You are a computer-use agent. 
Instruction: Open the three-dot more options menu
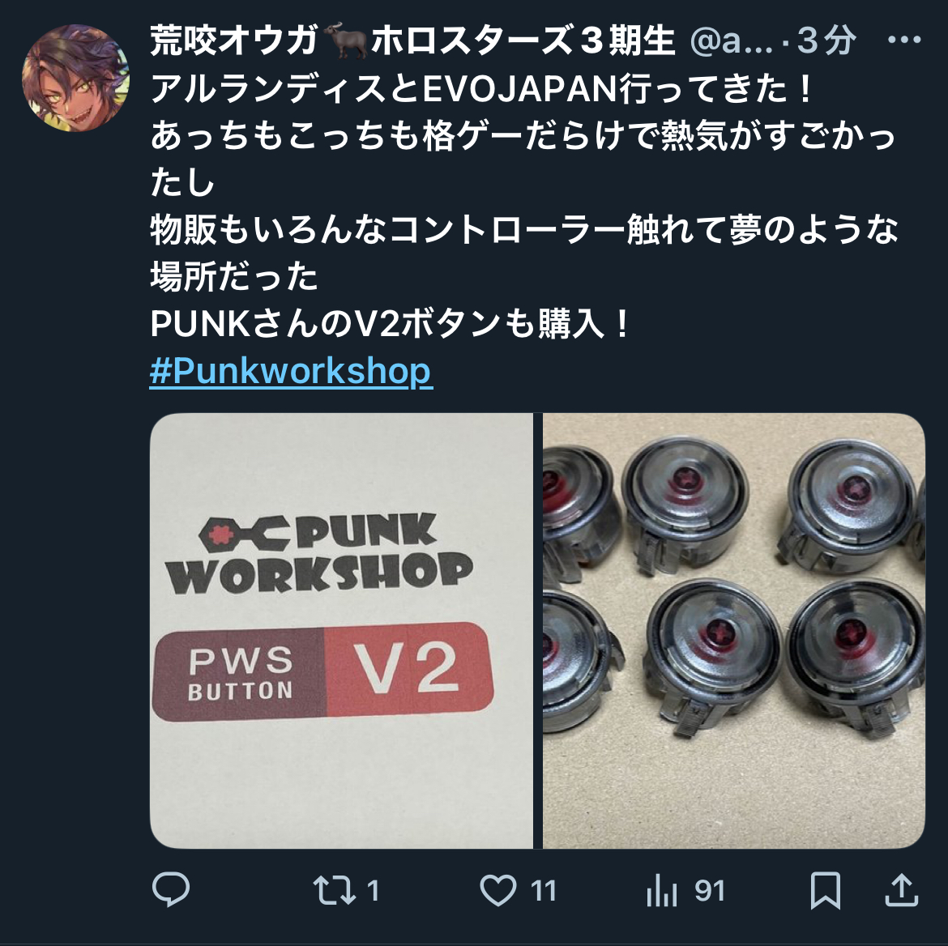pyautogui.click(x=904, y=40)
